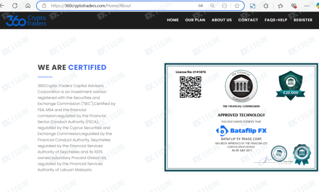This screenshot has height=192, width=319.
Task: Add page to favorites star icon
Action: 237,6
